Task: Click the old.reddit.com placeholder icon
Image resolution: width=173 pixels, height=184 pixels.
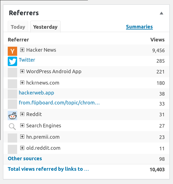Action: (x=12, y=149)
